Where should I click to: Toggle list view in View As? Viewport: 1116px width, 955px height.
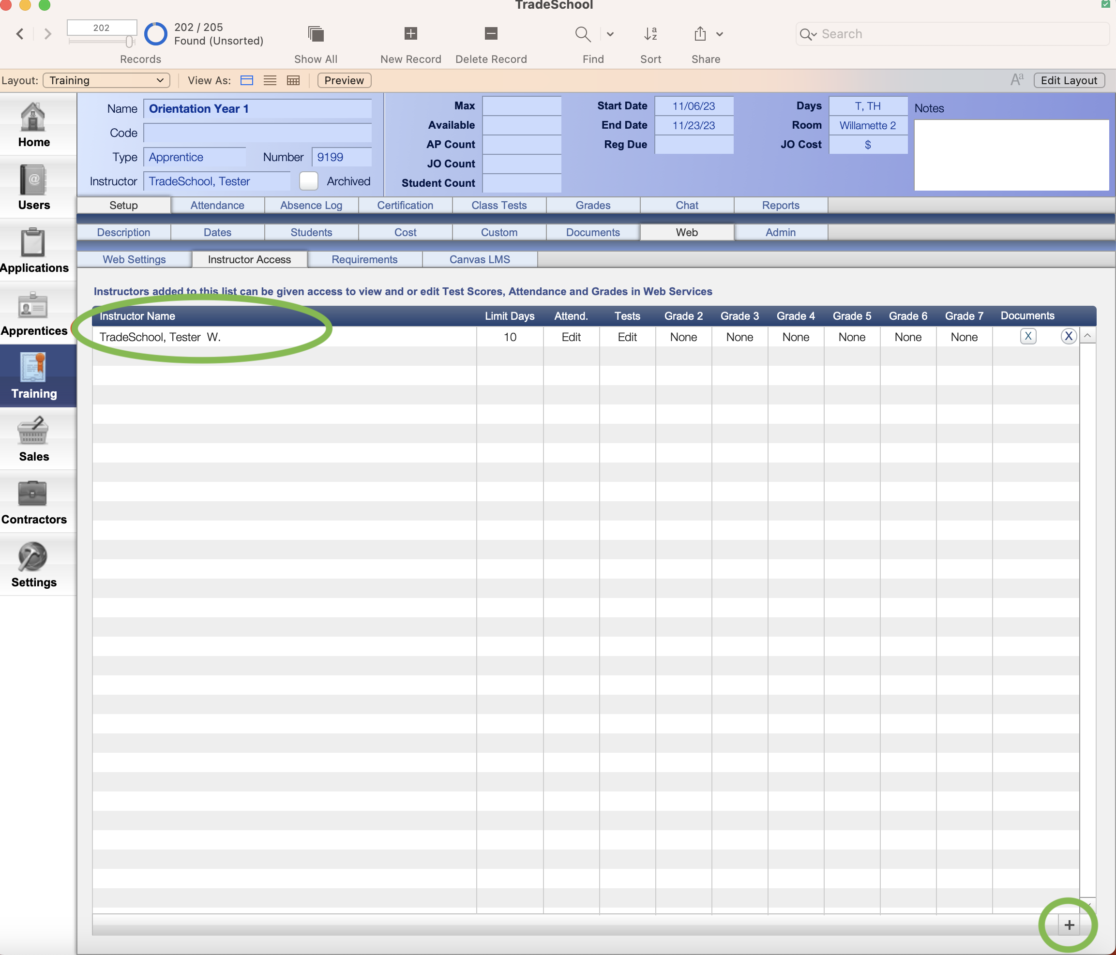(270, 80)
